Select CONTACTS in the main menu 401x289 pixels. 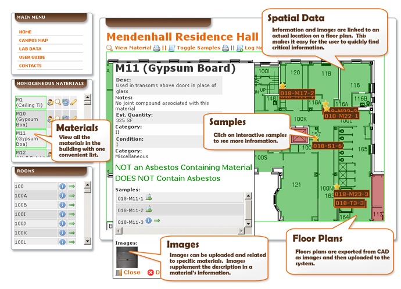[x=30, y=66]
